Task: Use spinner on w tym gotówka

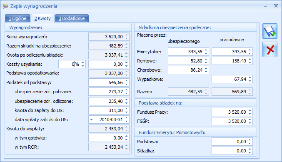Action: (127, 138)
